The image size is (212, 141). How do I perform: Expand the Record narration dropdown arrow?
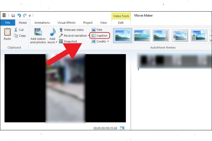point(89,36)
